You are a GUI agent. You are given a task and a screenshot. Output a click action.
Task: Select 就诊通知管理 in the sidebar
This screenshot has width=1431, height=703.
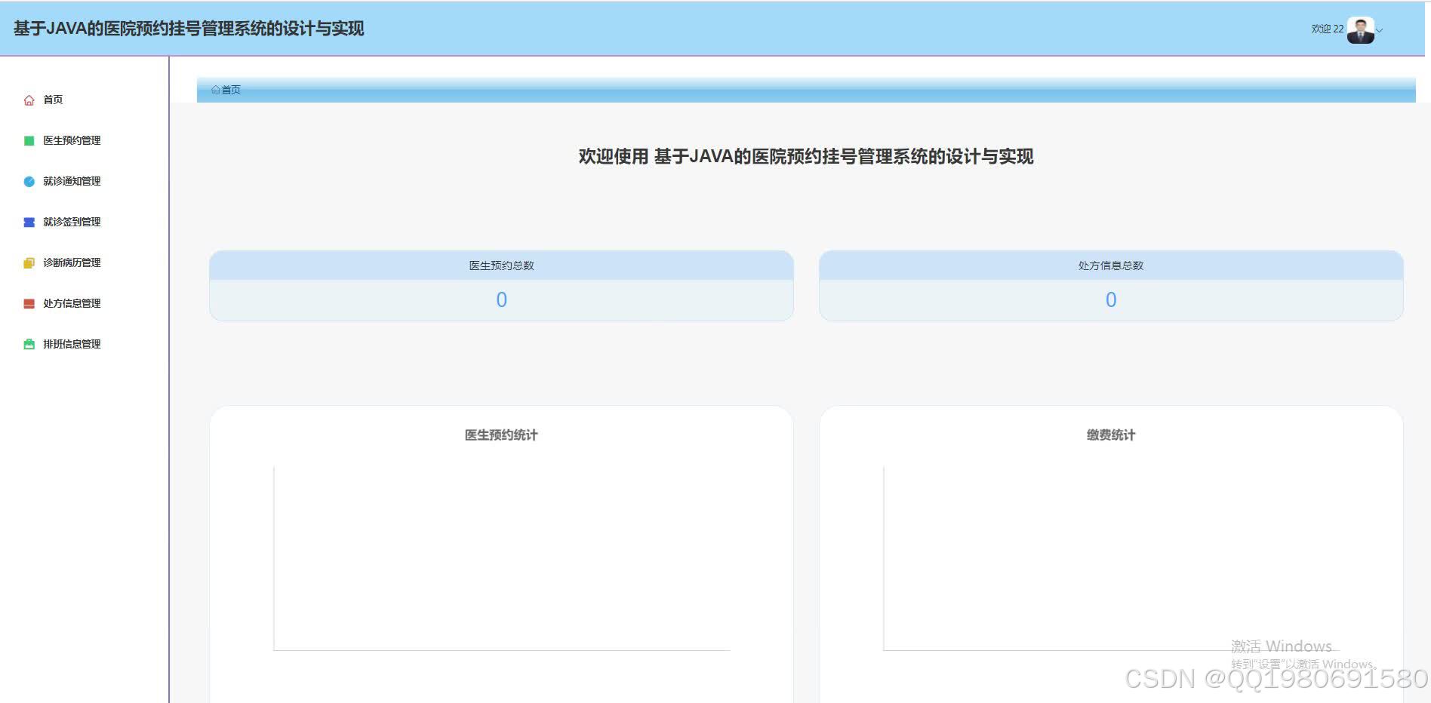(72, 180)
